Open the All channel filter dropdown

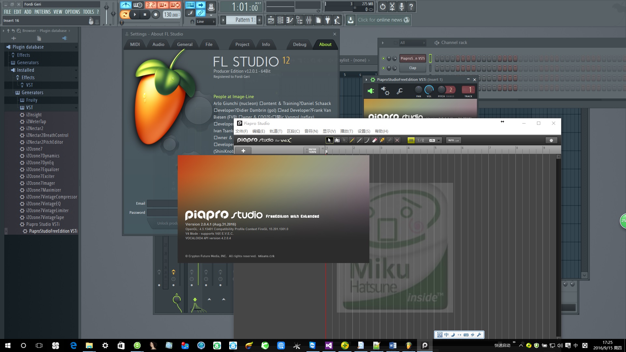coord(412,43)
